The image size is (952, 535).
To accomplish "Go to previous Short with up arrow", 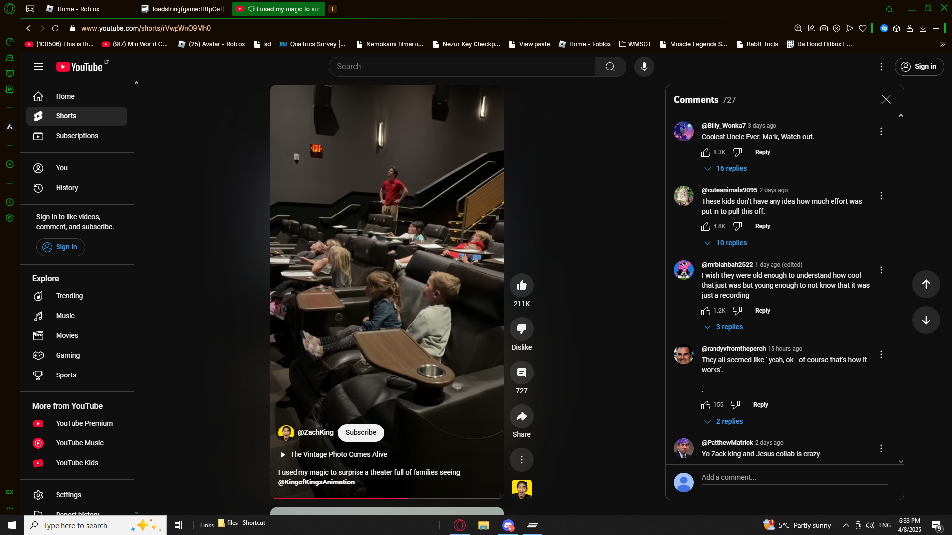I will 926,284.
